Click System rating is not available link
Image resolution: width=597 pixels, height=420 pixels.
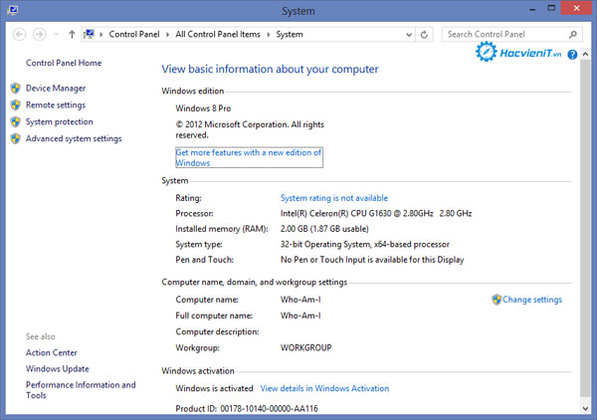click(334, 198)
